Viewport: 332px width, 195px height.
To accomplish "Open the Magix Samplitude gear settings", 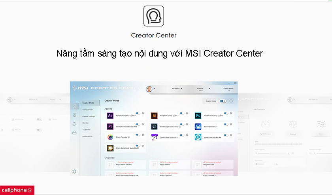I will point(143,146).
